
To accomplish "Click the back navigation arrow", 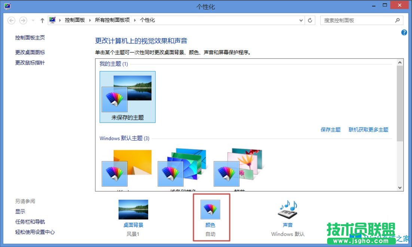I will tap(11, 21).
